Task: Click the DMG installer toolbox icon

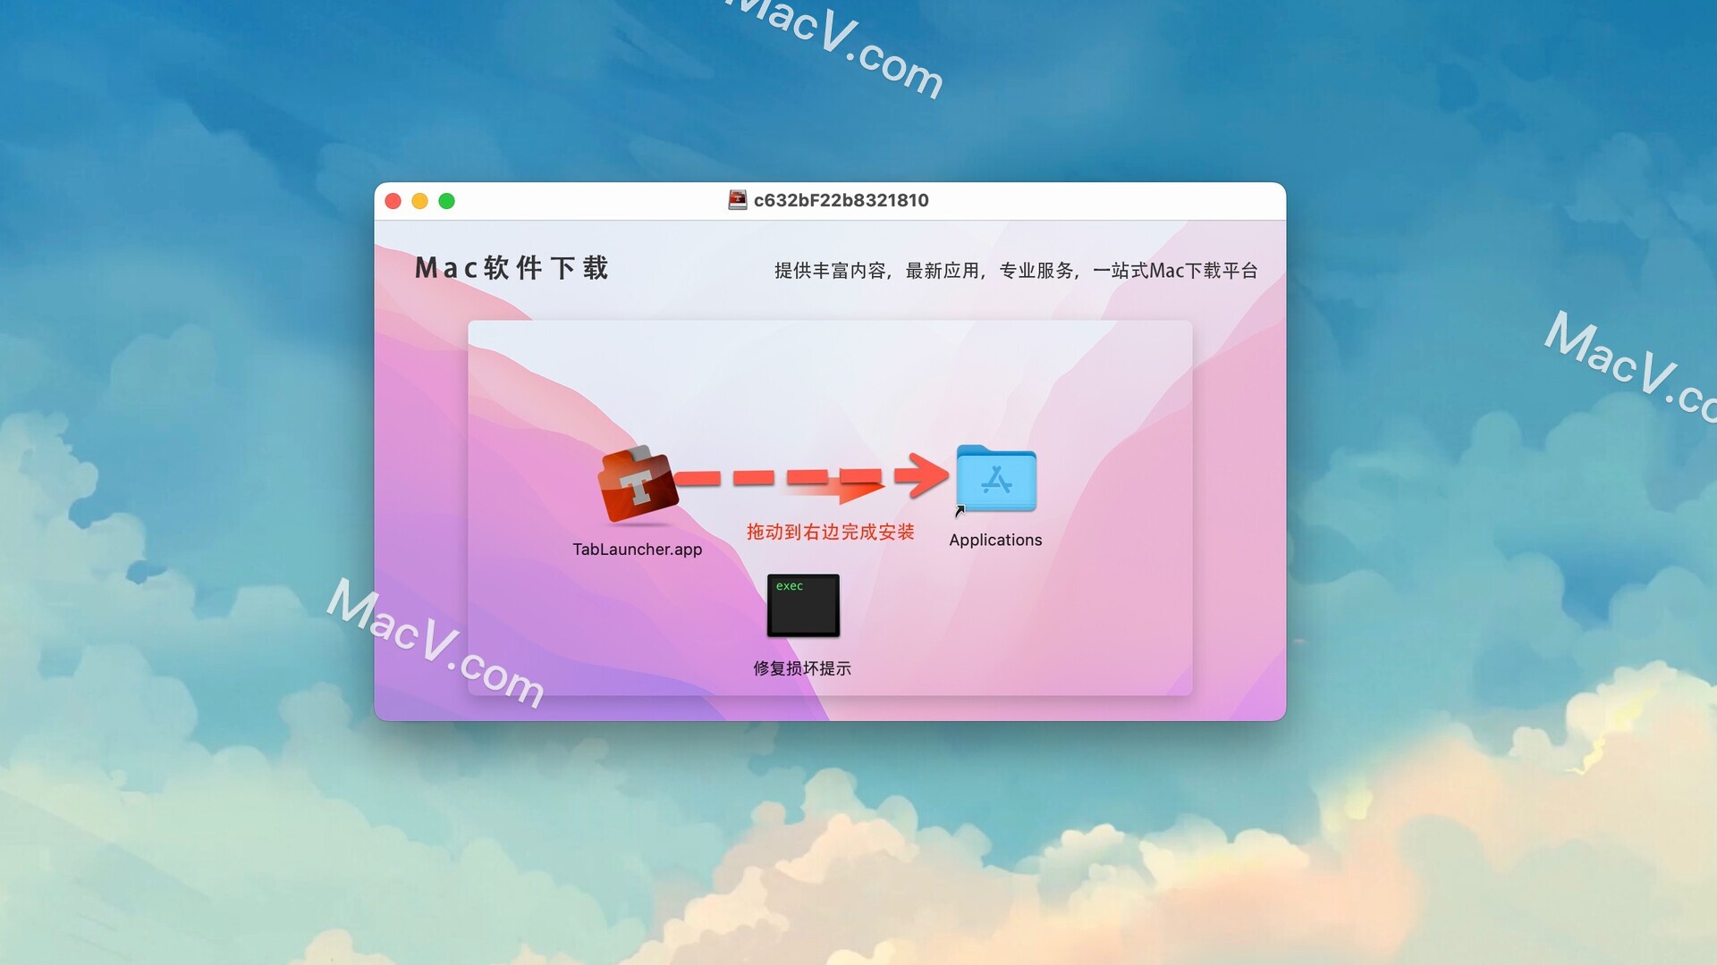Action: [637, 488]
